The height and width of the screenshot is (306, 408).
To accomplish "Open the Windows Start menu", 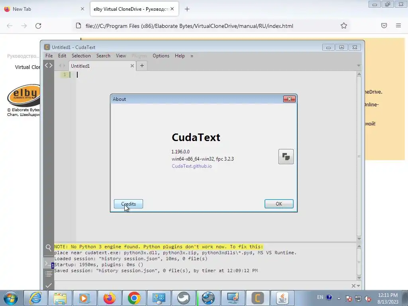I will pos(11,298).
